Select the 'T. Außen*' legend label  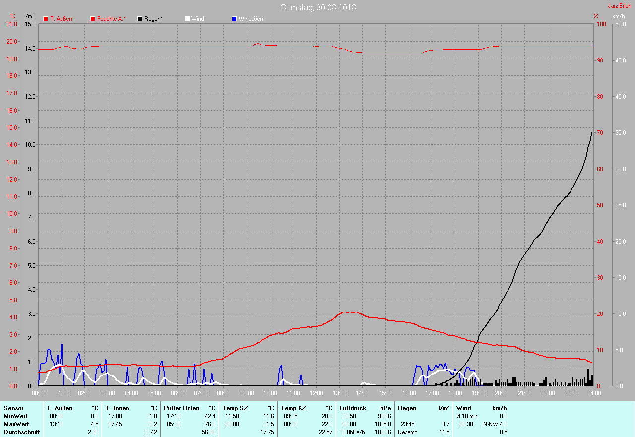63,19
